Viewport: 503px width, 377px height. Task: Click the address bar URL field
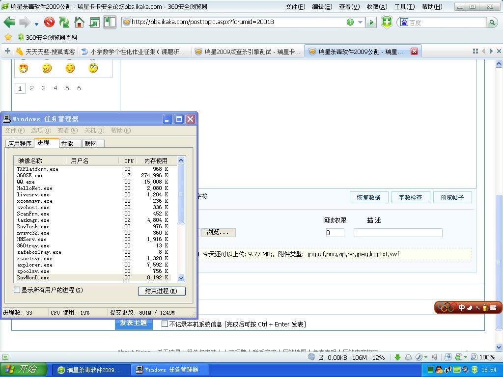point(237,22)
